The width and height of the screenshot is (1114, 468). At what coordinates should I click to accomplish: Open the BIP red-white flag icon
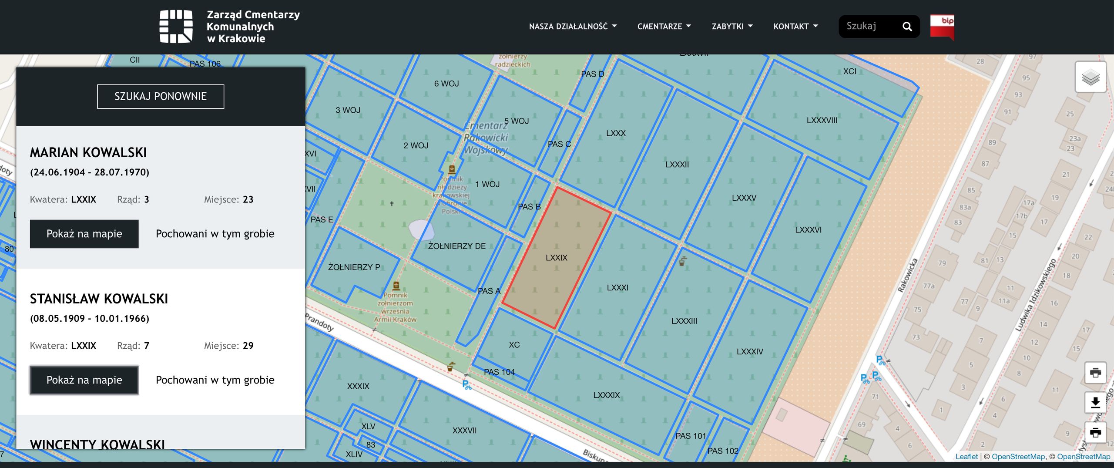(x=942, y=27)
